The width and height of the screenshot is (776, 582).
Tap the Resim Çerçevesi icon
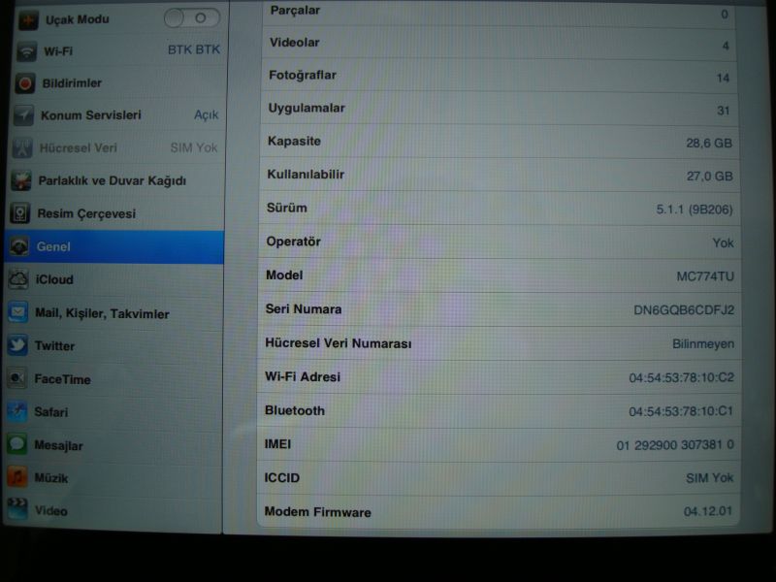20,213
